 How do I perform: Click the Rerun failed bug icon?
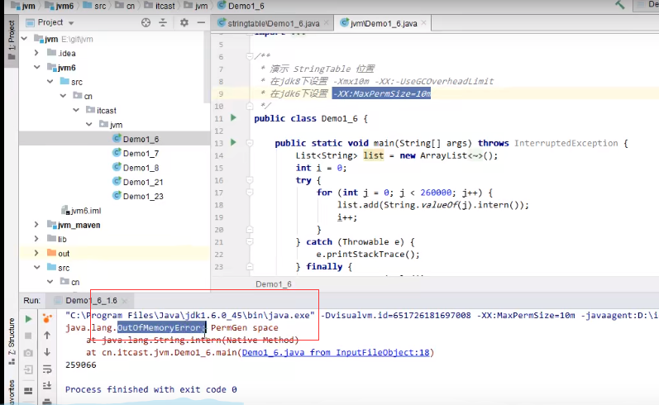[x=47, y=318]
